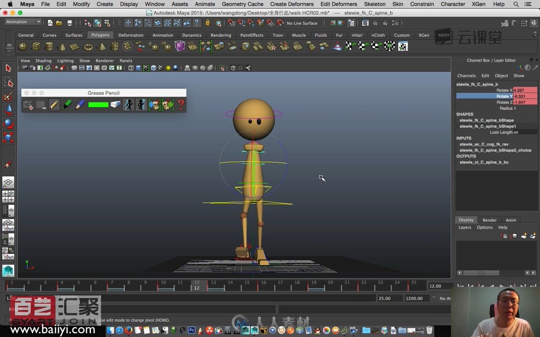Switch to the Render layer tab
Viewport: 540px width, 337px height.
pos(489,220)
